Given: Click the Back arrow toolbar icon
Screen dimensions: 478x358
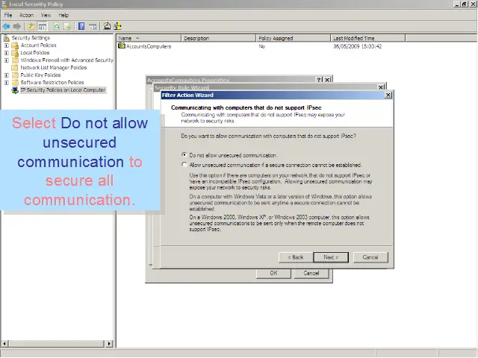Looking at the screenshot, I should 6,26.
